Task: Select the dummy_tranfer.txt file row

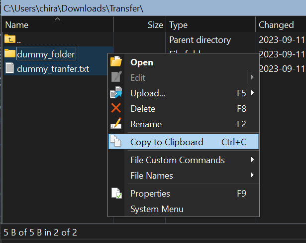Action: tap(53, 69)
